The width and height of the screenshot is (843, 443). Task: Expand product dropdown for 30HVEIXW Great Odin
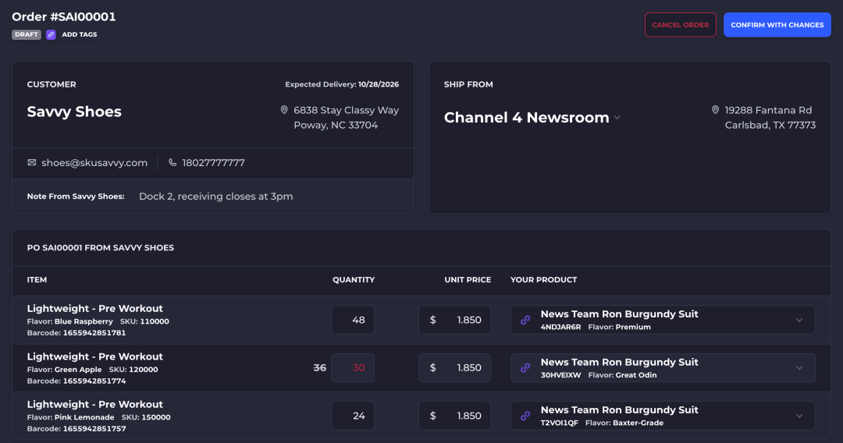pyautogui.click(x=799, y=368)
